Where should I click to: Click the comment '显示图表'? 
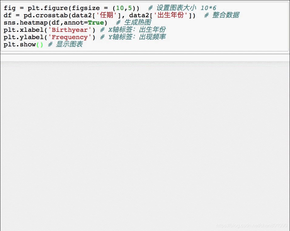66,44
